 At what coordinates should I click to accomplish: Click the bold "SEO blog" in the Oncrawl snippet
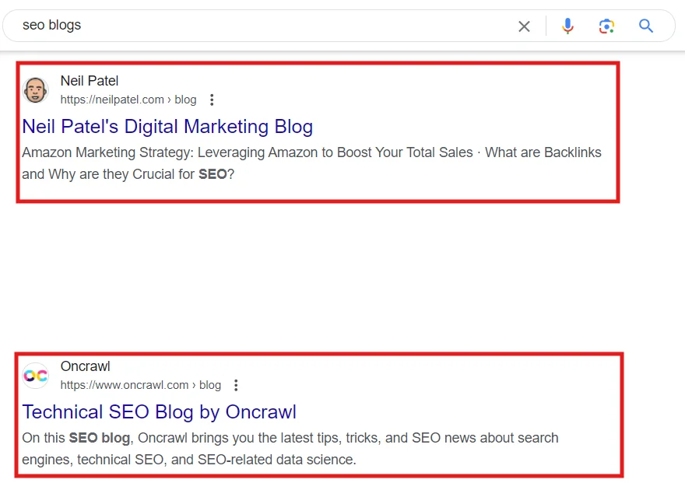(100, 438)
